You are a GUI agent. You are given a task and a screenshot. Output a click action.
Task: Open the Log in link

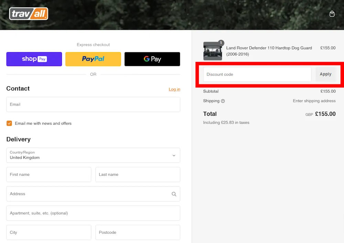[174, 89]
